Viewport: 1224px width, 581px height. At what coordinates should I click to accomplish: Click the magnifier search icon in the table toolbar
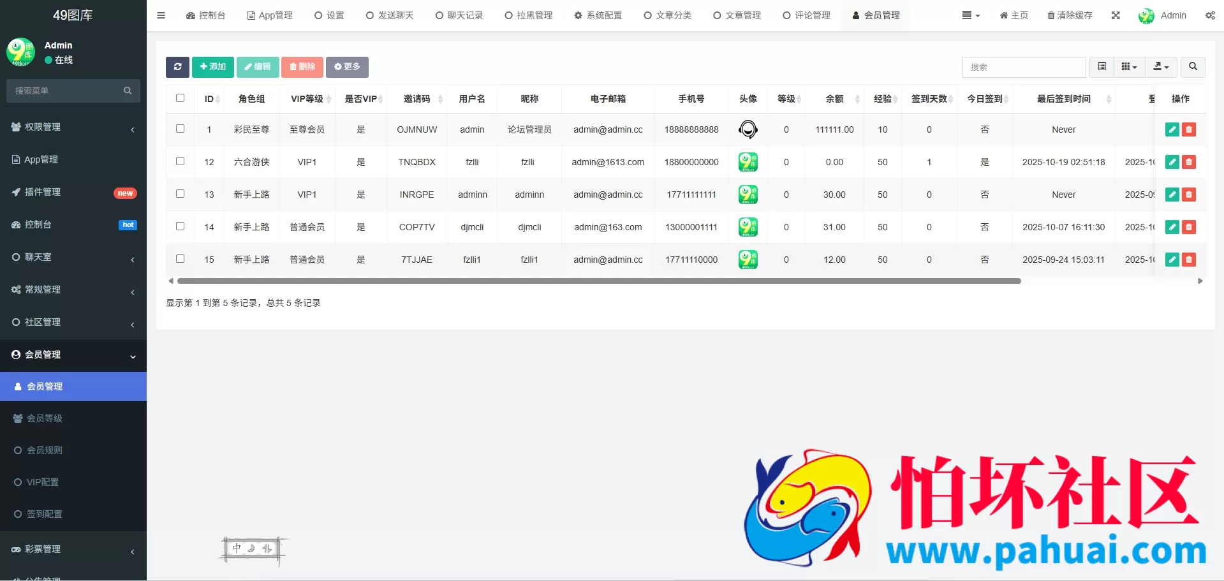[x=1192, y=67]
